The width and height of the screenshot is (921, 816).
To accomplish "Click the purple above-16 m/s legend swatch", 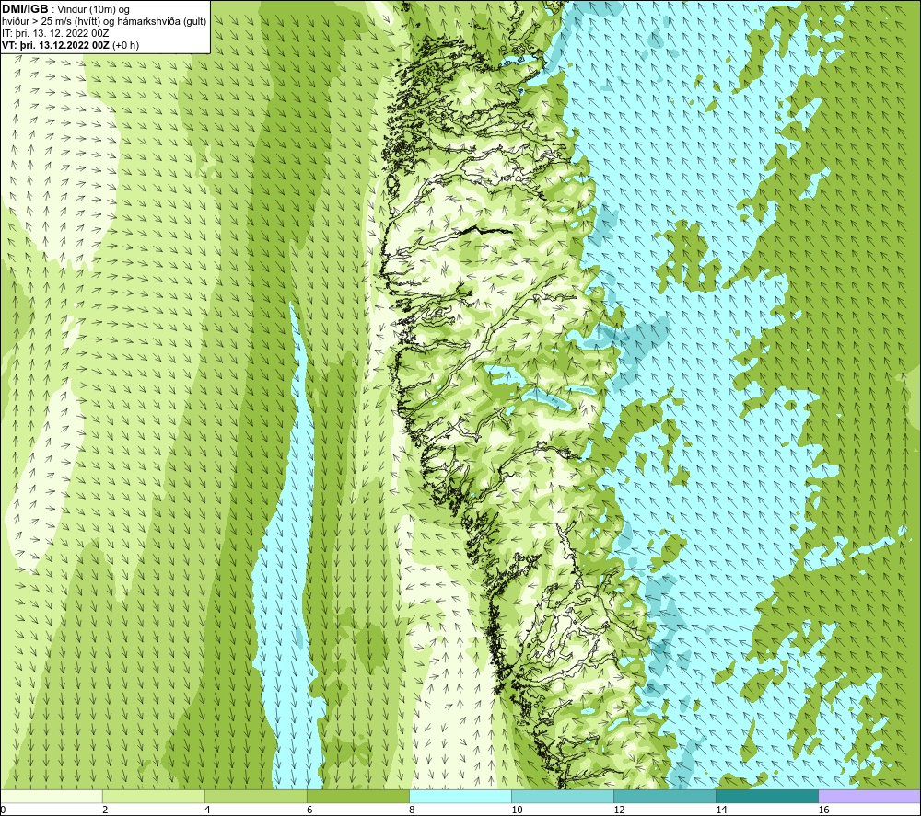I will 869,796.
